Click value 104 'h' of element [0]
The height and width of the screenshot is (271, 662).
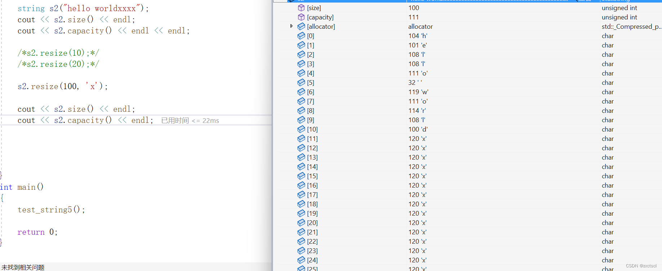click(x=418, y=36)
